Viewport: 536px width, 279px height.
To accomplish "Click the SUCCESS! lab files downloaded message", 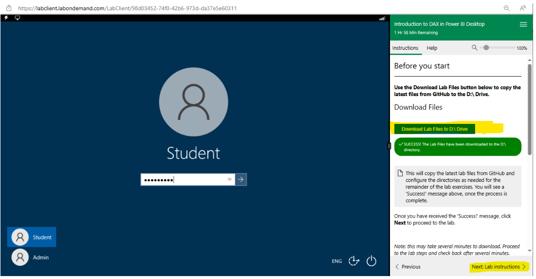I will point(458,147).
